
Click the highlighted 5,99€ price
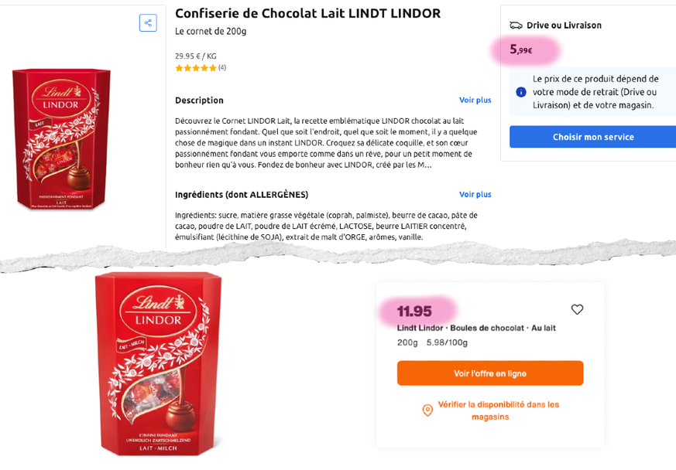coord(521,50)
